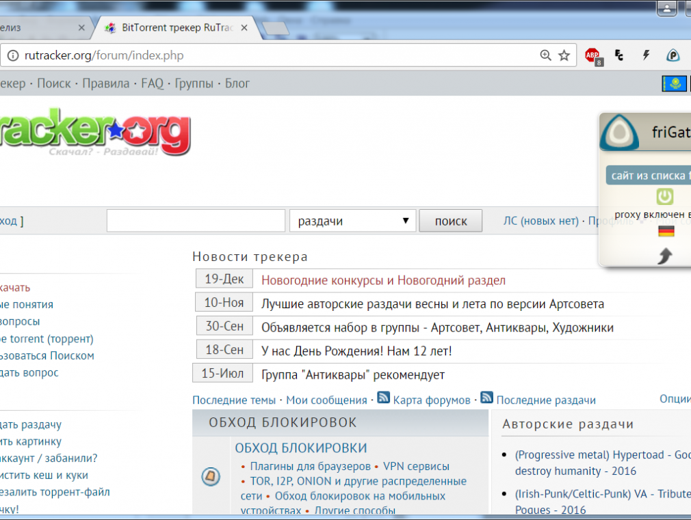Close the BitTorrent трекер RuTracker tab
The width and height of the screenshot is (691, 520).
(244, 28)
